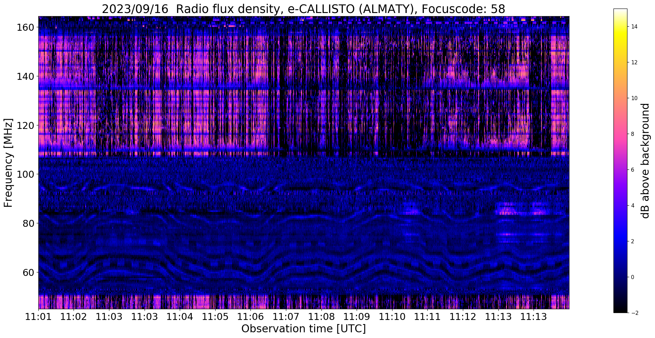Click the 11:07 time tick label
Screen dimensions: 655x338
pyautogui.click(x=286, y=317)
